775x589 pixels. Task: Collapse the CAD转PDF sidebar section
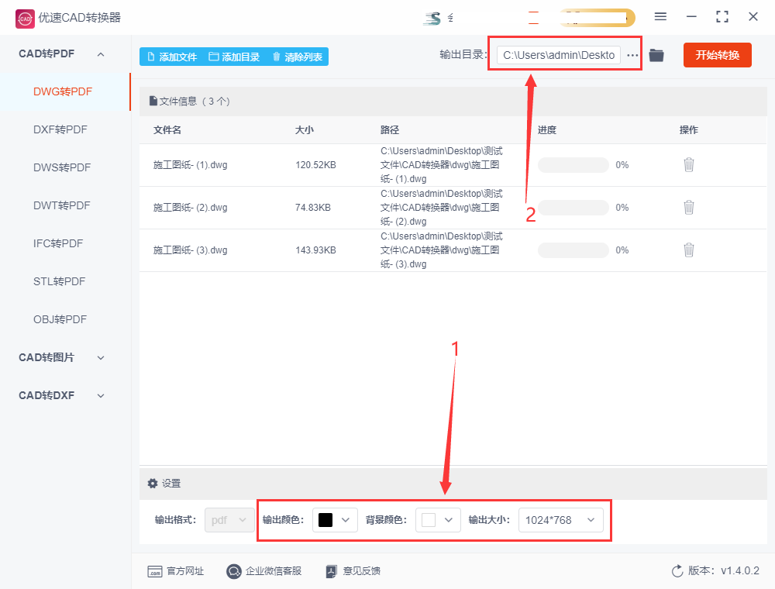[101, 53]
